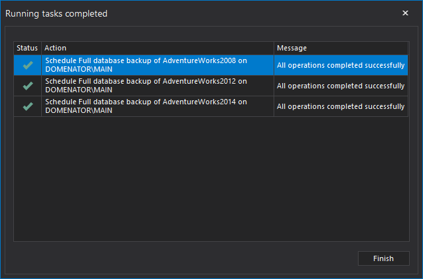Select the AdventureWorks2014 backup action row
Screen dimensions: 423x279
click(145, 106)
